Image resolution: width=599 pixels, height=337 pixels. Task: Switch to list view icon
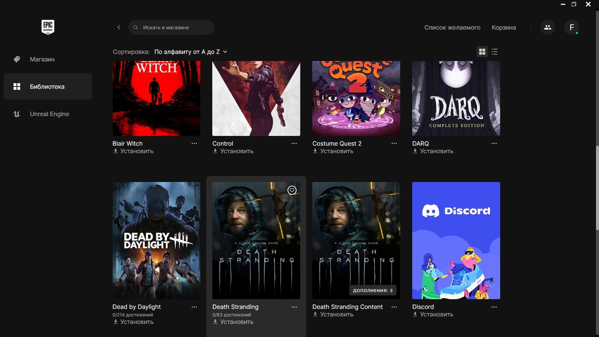click(x=495, y=52)
